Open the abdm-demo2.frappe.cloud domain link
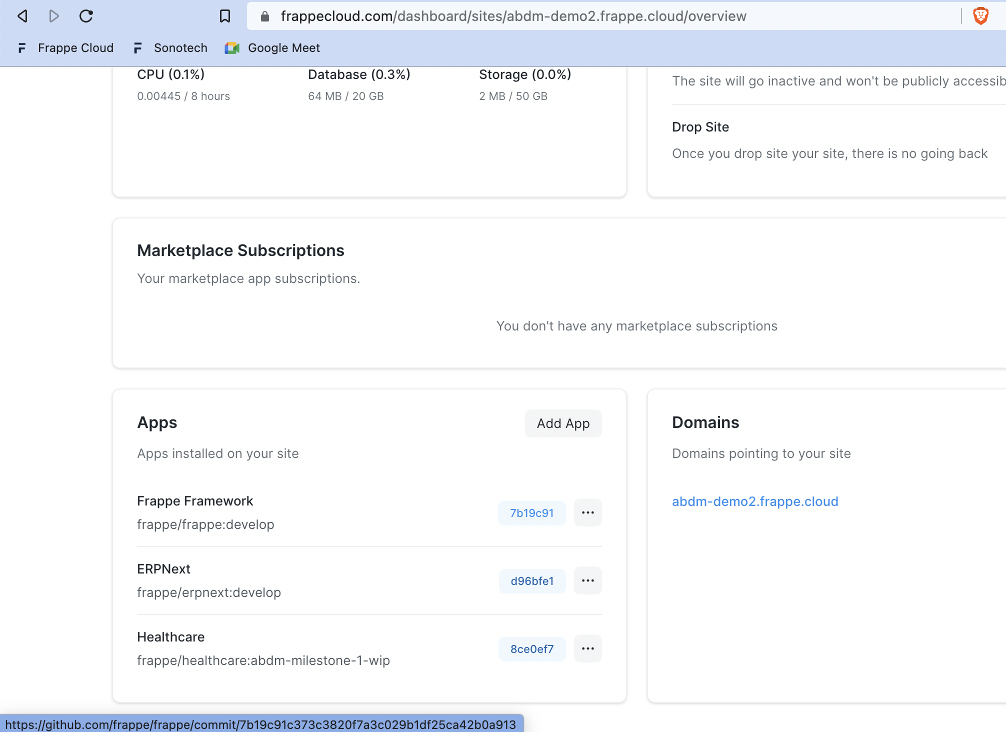This screenshot has height=732, width=1006. pyautogui.click(x=755, y=501)
